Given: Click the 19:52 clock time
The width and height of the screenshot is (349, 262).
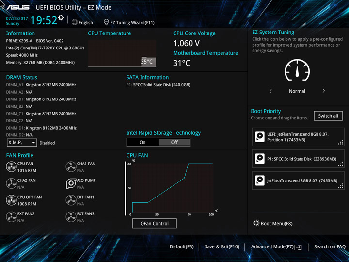Looking at the screenshot, I should pos(44,20).
